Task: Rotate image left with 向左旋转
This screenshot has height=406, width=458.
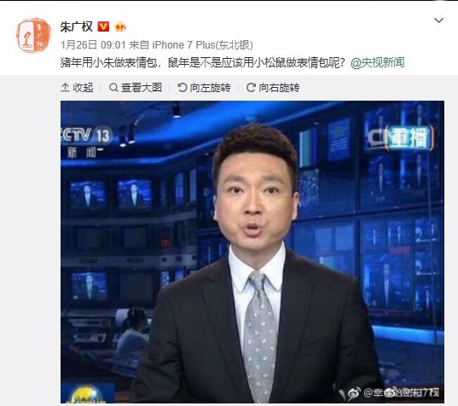Action: pos(204,87)
